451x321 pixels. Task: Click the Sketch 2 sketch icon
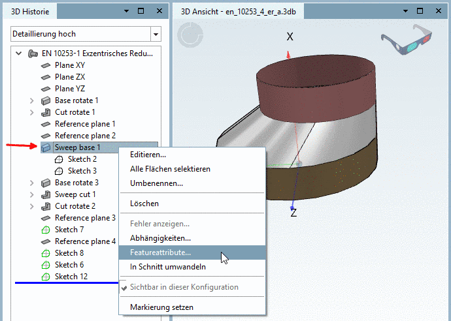(x=59, y=159)
